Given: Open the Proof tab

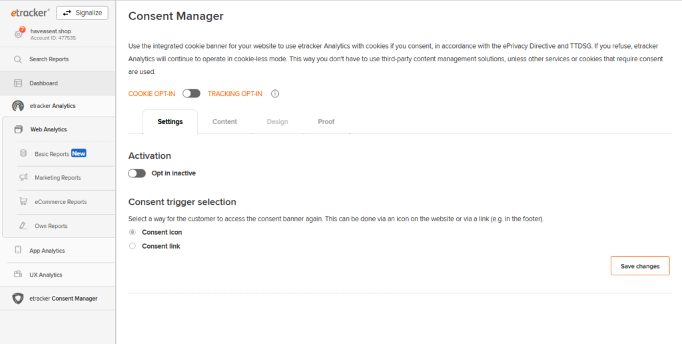Looking at the screenshot, I should [x=326, y=122].
